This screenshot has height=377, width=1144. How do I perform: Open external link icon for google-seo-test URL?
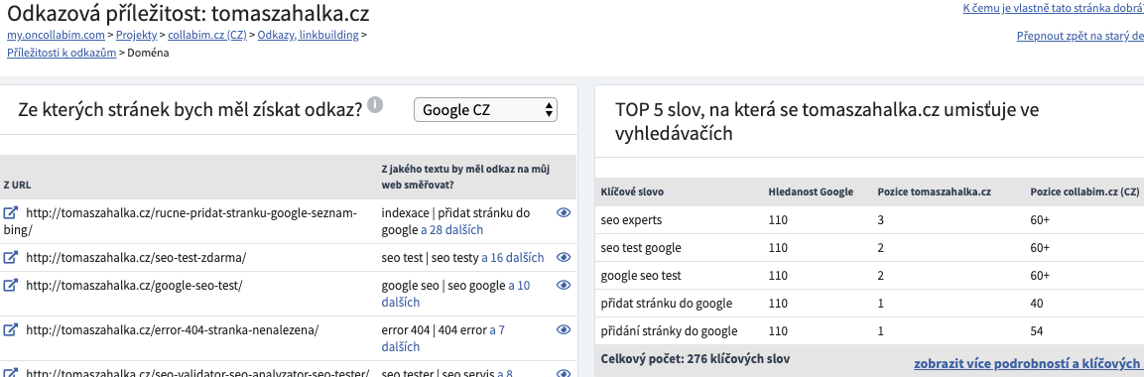tap(10, 285)
